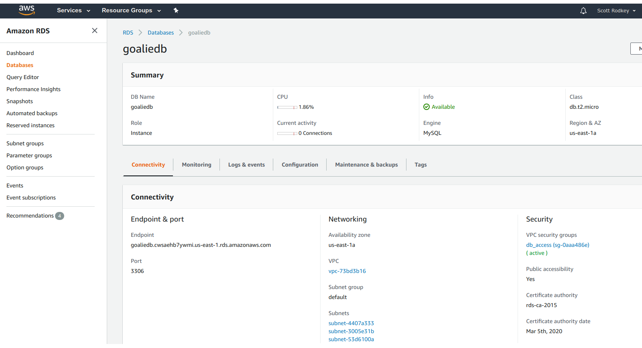Viewport: 642px width, 348px height.
Task: Click the goaliedb page heading
Action: [145, 49]
